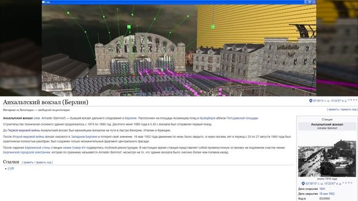Select the green square marker above the station facade

[x=129, y=27]
